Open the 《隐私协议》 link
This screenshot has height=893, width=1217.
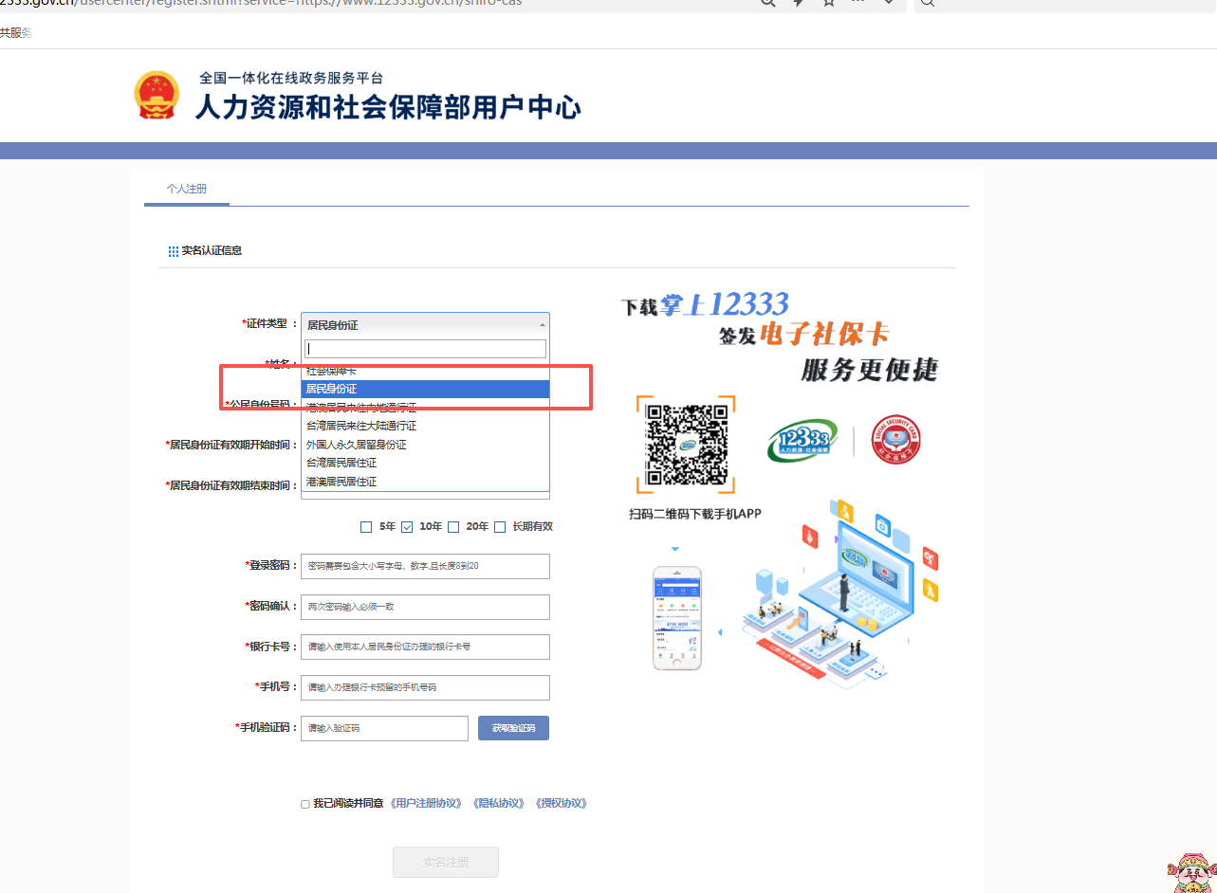(x=497, y=804)
